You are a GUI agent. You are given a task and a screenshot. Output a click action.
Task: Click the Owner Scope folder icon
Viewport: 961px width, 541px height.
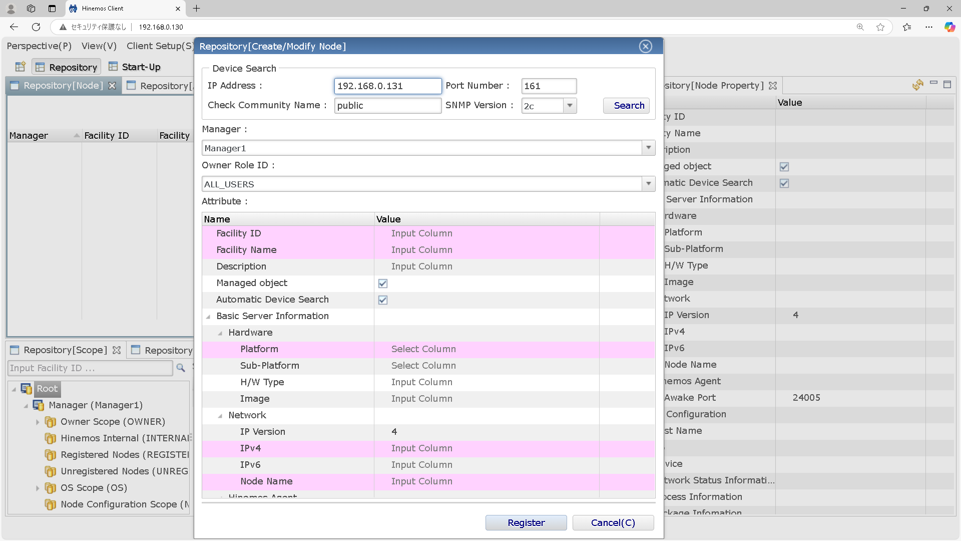(51, 422)
